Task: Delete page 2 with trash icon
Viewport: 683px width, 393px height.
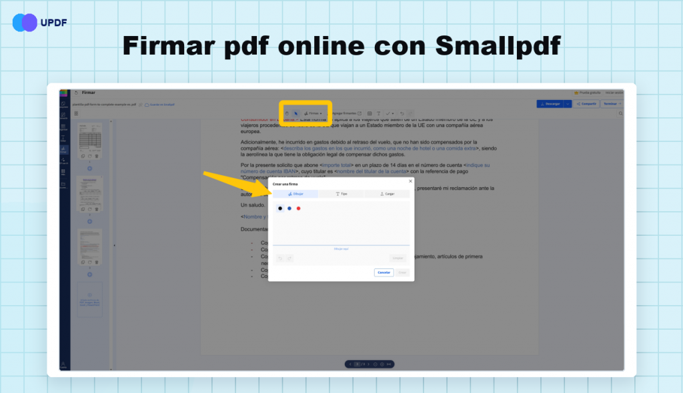Action: (x=97, y=209)
